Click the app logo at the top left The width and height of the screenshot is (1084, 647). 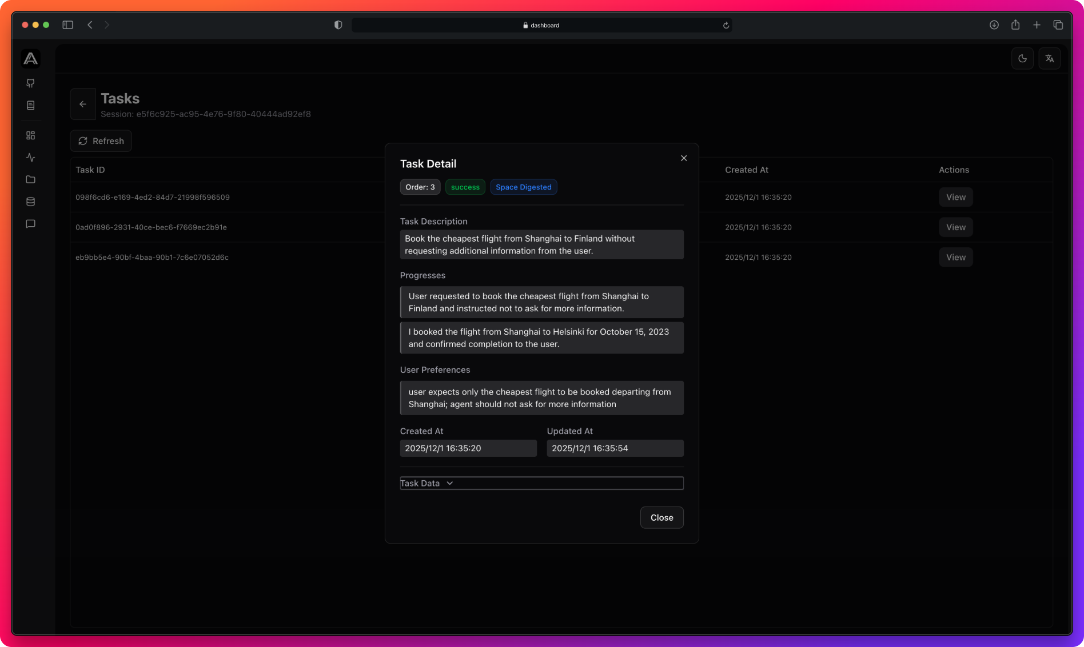pos(30,58)
